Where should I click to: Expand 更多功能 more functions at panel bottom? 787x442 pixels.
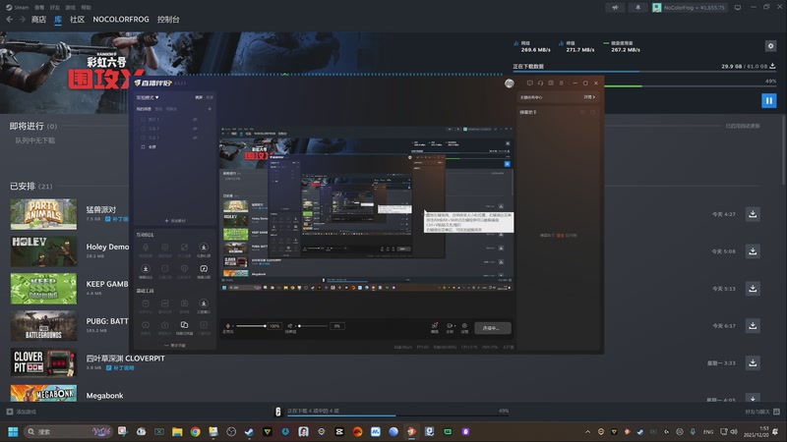pos(175,346)
